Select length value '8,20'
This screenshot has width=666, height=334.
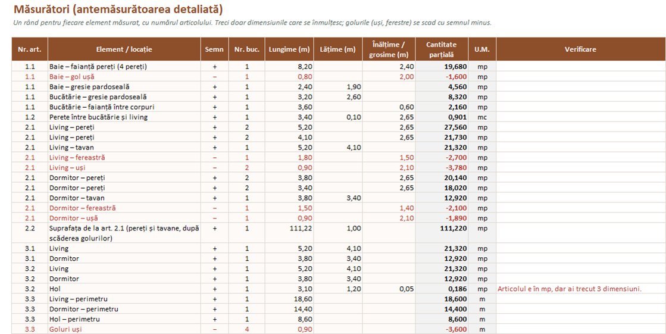click(x=289, y=67)
